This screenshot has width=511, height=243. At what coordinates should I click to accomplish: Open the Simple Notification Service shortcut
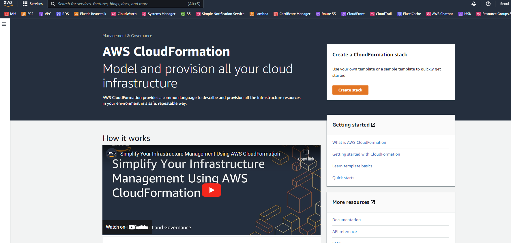click(220, 14)
